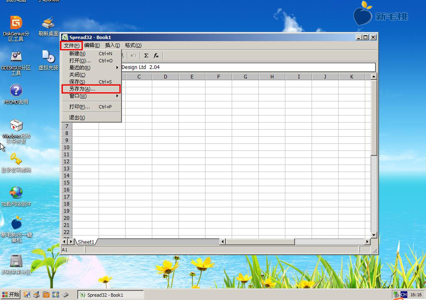Image resolution: width=426 pixels, height=300 pixels.
Task: Open the 插入(I) menu
Action: coord(112,45)
